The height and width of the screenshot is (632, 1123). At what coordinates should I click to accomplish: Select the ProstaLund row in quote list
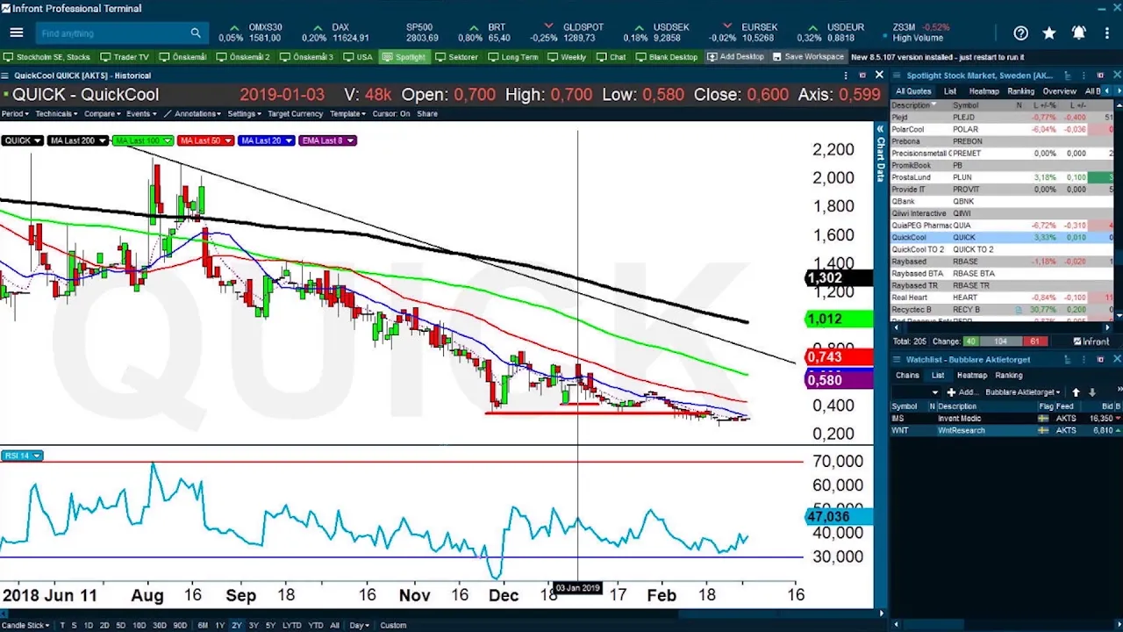[x=1001, y=177]
